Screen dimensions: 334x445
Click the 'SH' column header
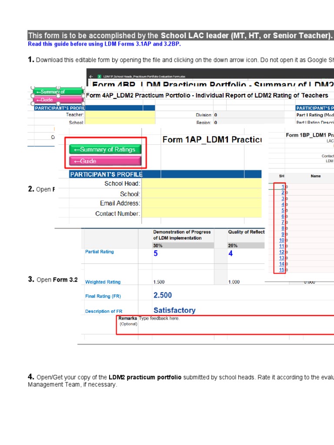pos(281,176)
